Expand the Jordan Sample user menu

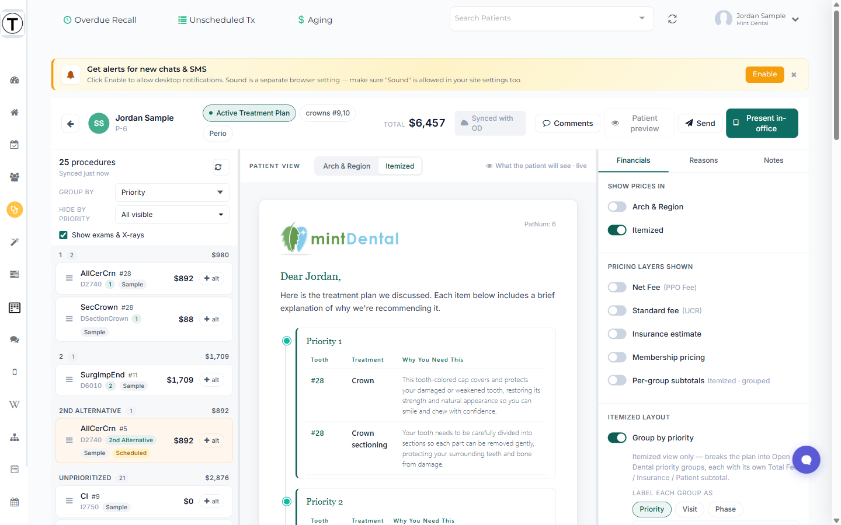pyautogui.click(x=795, y=19)
